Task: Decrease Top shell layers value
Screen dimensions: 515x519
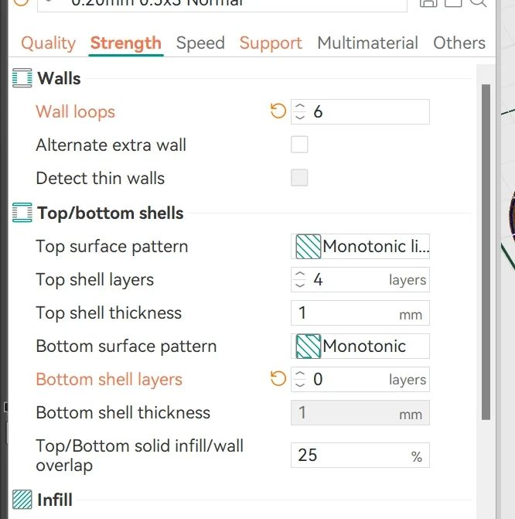Action: point(300,285)
